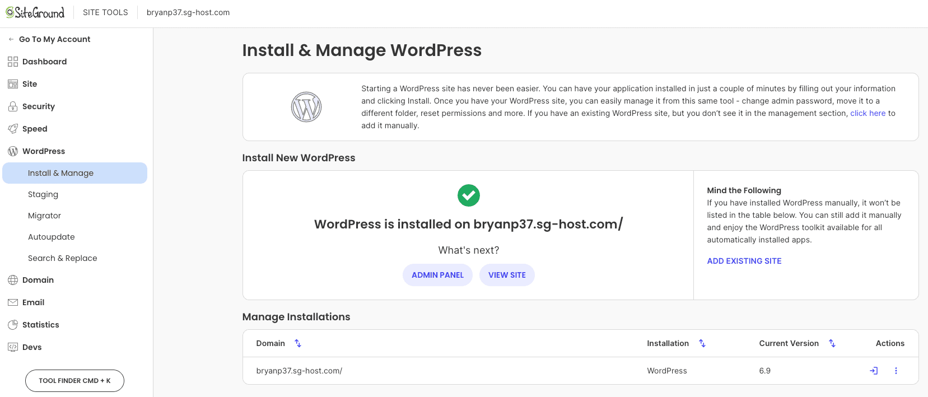Click the Install & Manage WordPress page title
Image resolution: width=928 pixels, height=397 pixels.
(x=362, y=50)
